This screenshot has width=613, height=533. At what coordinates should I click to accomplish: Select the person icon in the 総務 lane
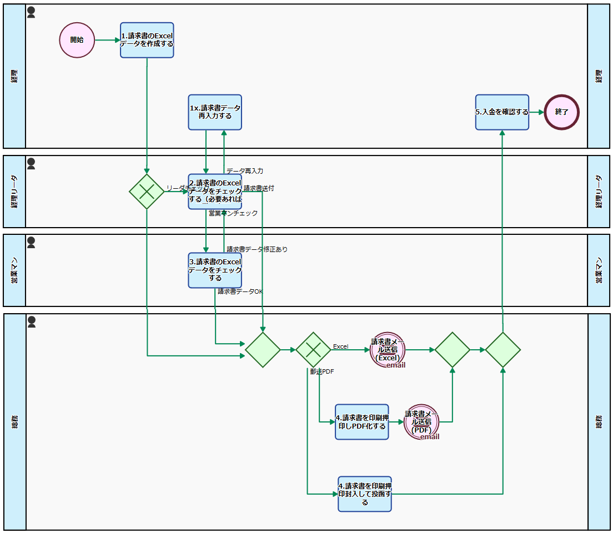point(31,321)
